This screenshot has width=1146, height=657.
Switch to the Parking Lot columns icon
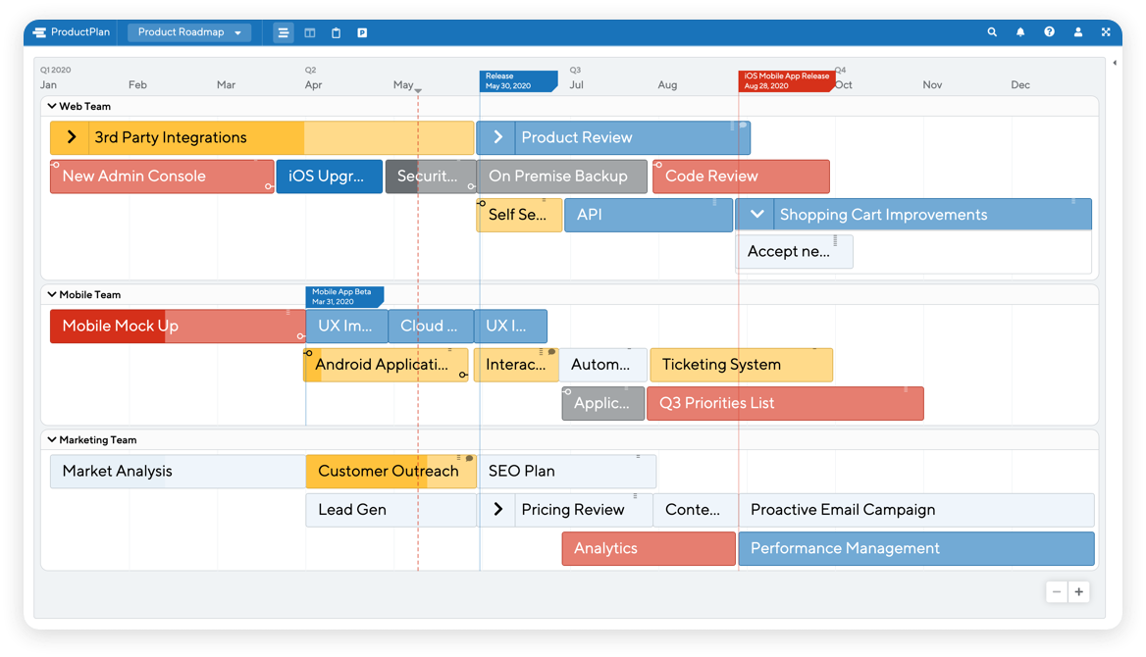coord(309,31)
